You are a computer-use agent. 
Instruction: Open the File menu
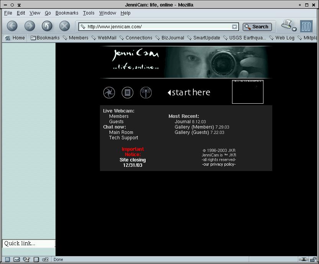point(8,13)
